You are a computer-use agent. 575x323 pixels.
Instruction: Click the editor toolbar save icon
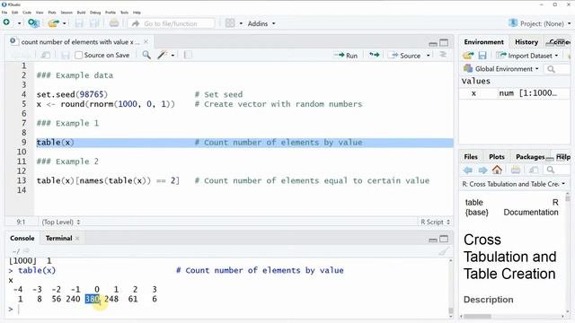point(66,56)
